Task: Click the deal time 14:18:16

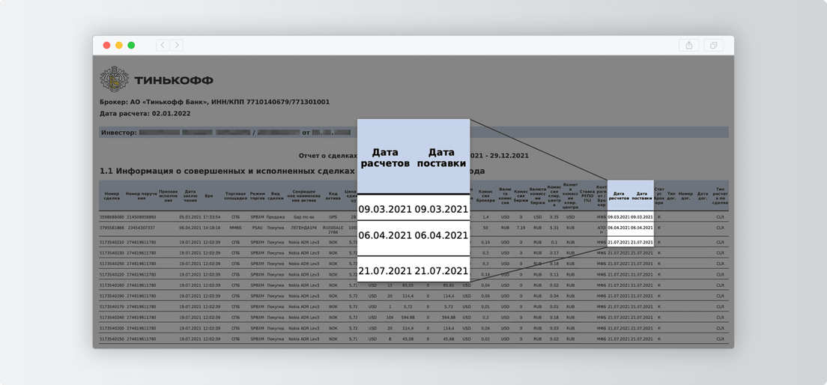Action: click(x=211, y=228)
